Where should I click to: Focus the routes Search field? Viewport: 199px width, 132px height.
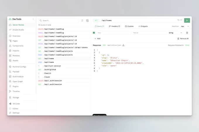tap(59, 20)
